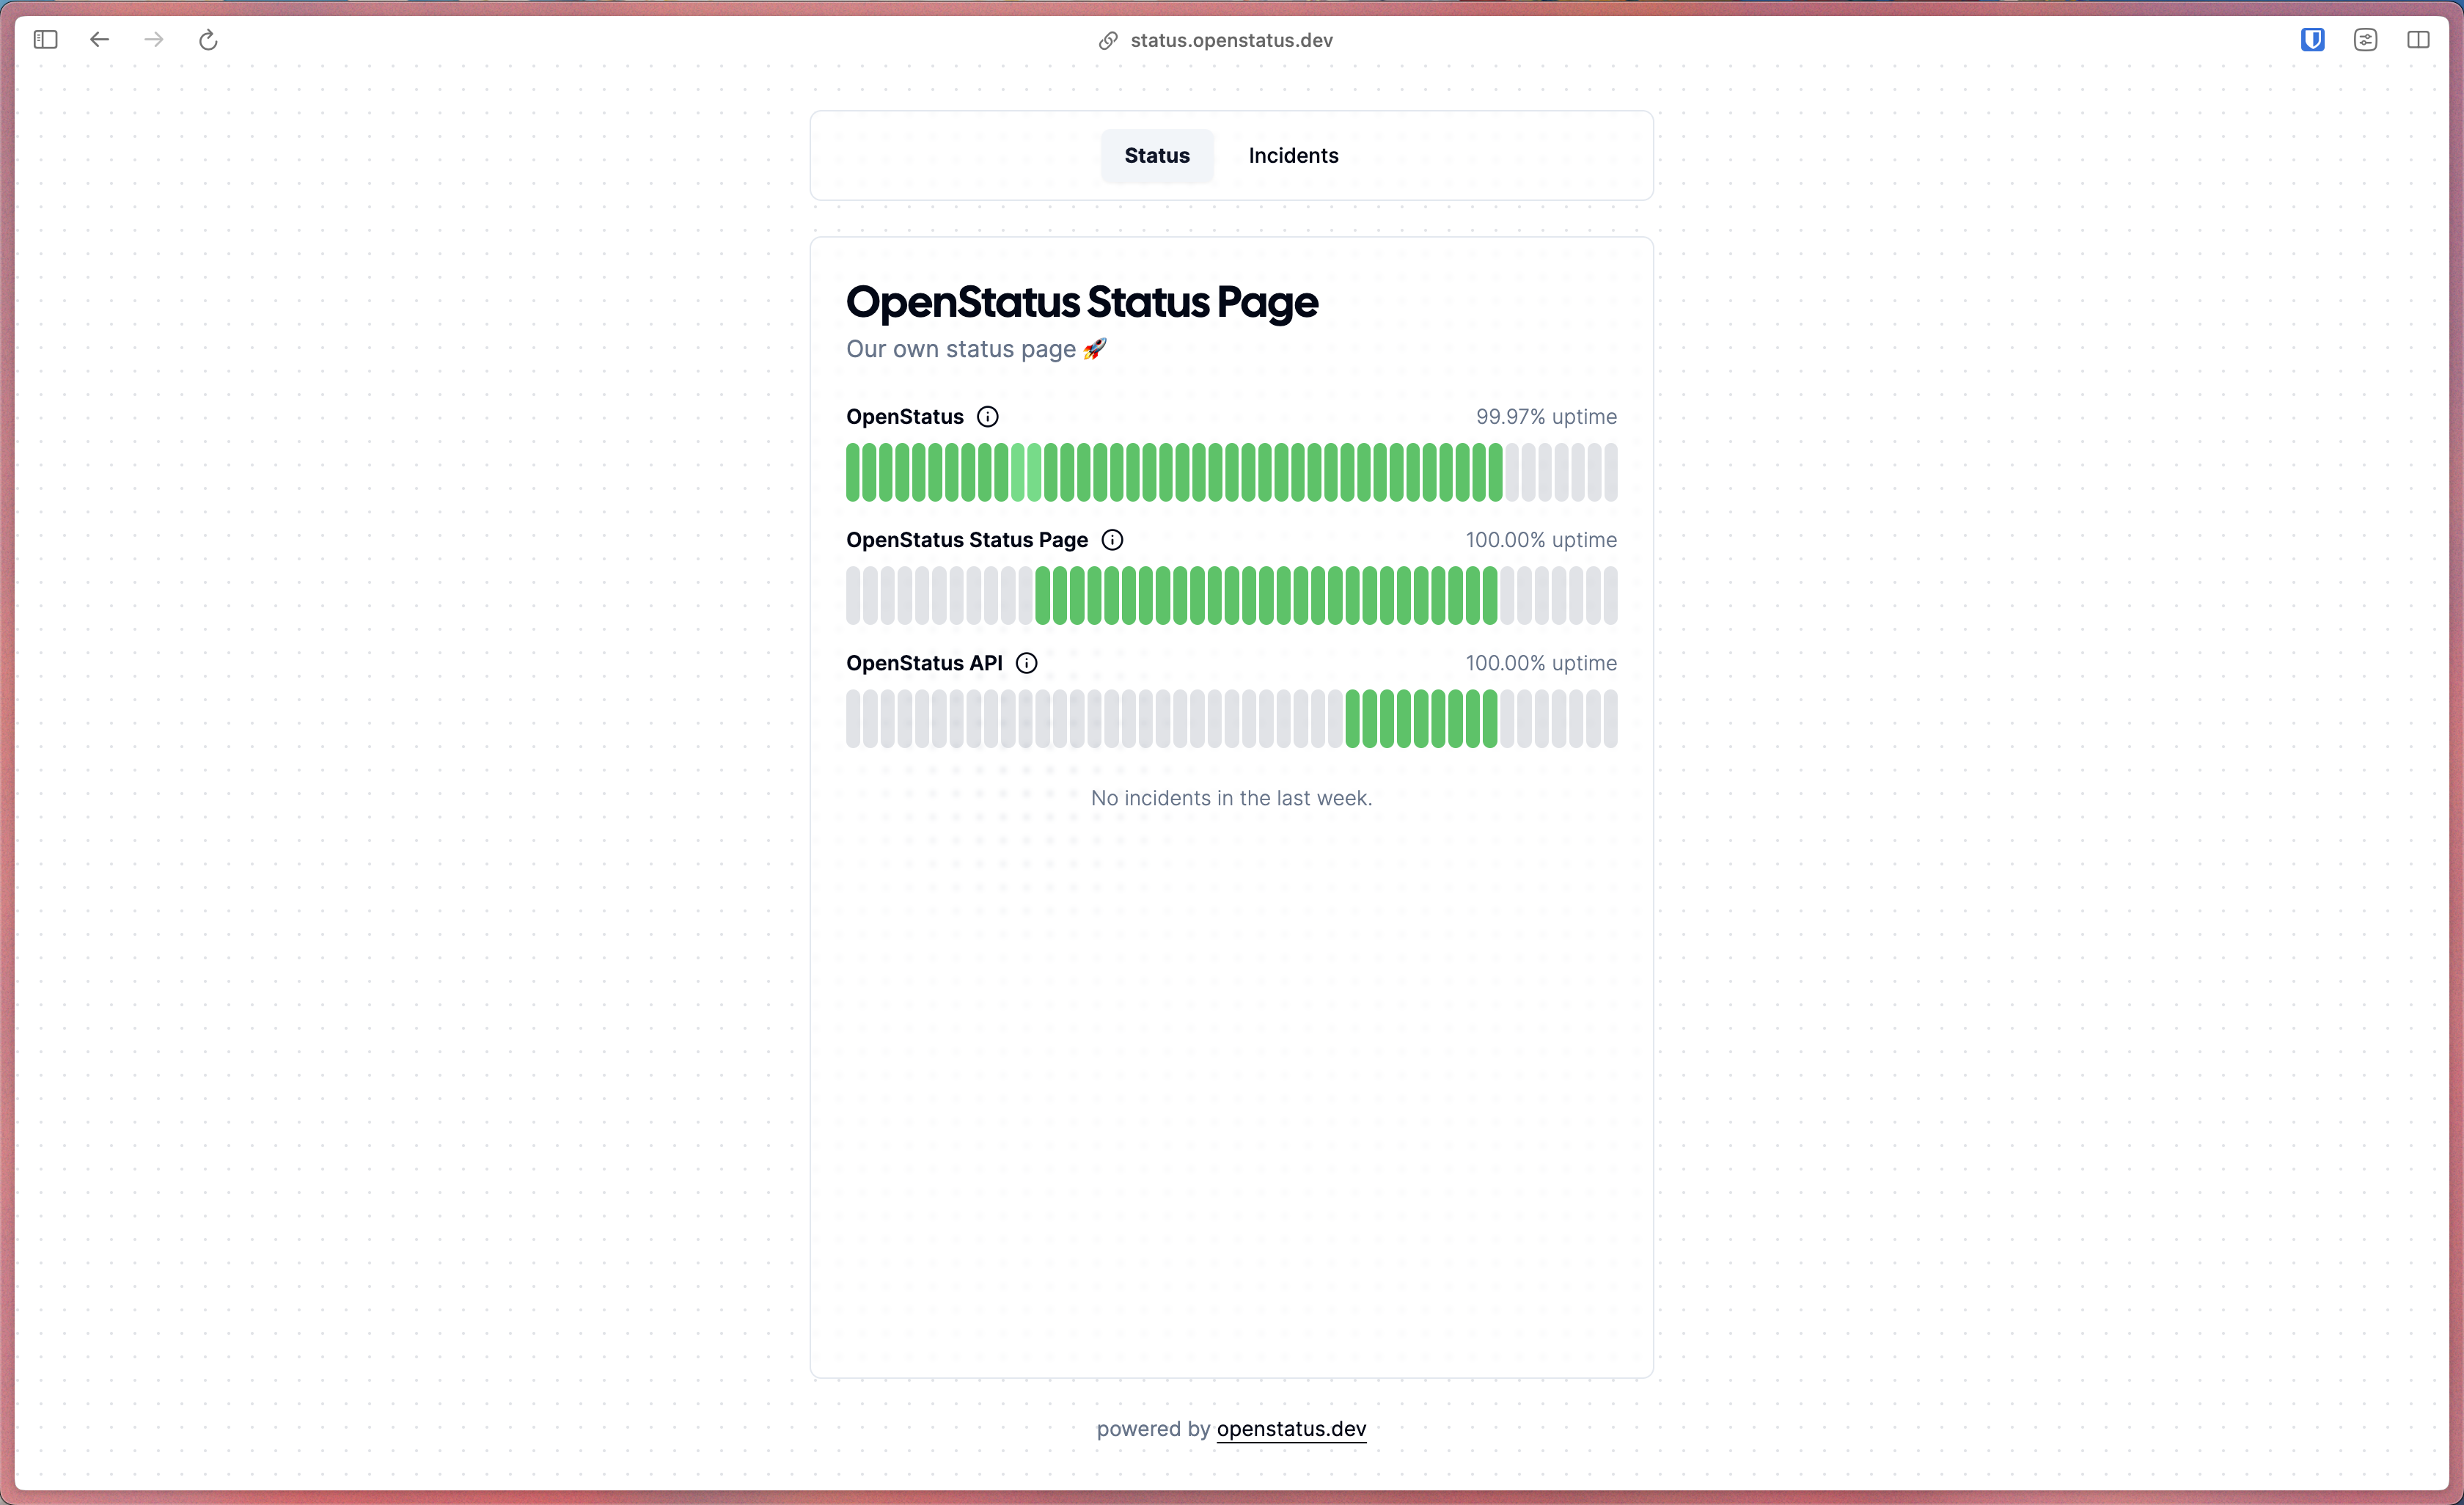Click the info icon beside OpenStatus API
Image resolution: width=2464 pixels, height=1505 pixels.
(x=1026, y=662)
